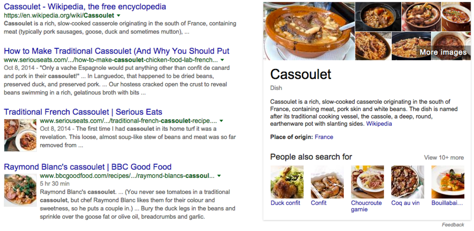Open Choucroute garnie related search
The height and width of the screenshot is (231, 474).
tap(366, 206)
